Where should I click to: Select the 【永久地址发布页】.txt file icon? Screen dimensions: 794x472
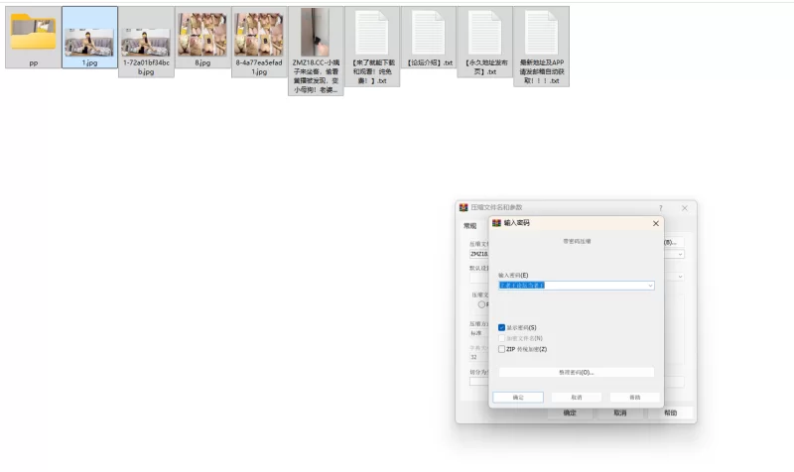[x=484, y=34]
